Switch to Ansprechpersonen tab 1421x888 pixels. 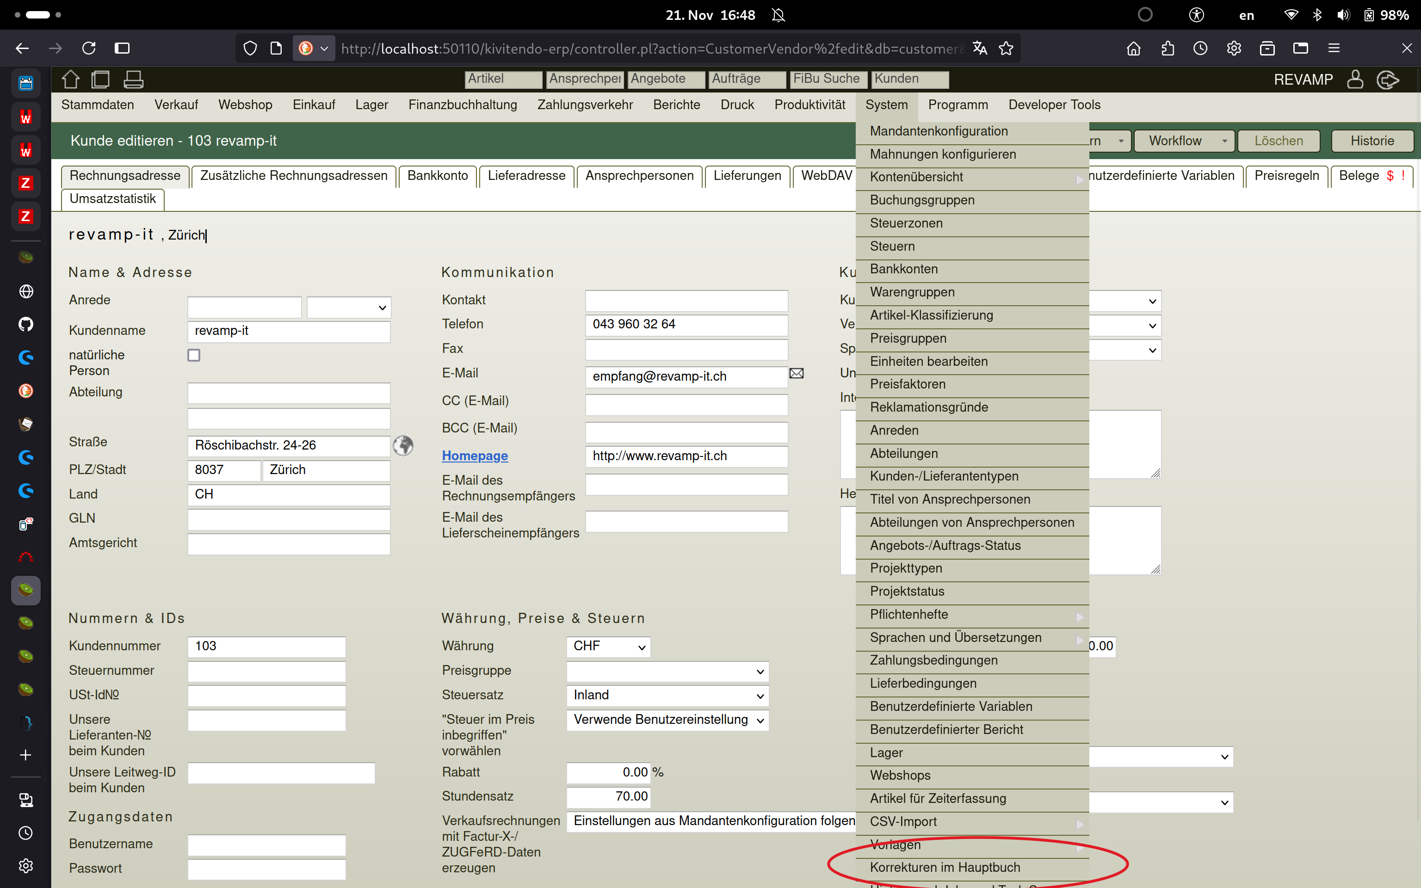pyautogui.click(x=639, y=176)
